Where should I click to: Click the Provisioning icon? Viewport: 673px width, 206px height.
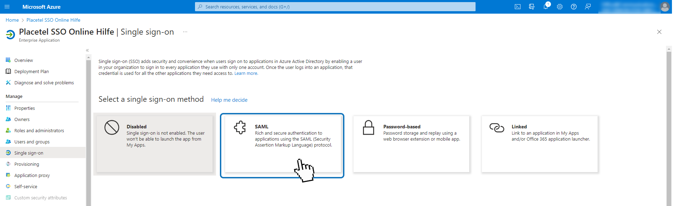point(8,164)
